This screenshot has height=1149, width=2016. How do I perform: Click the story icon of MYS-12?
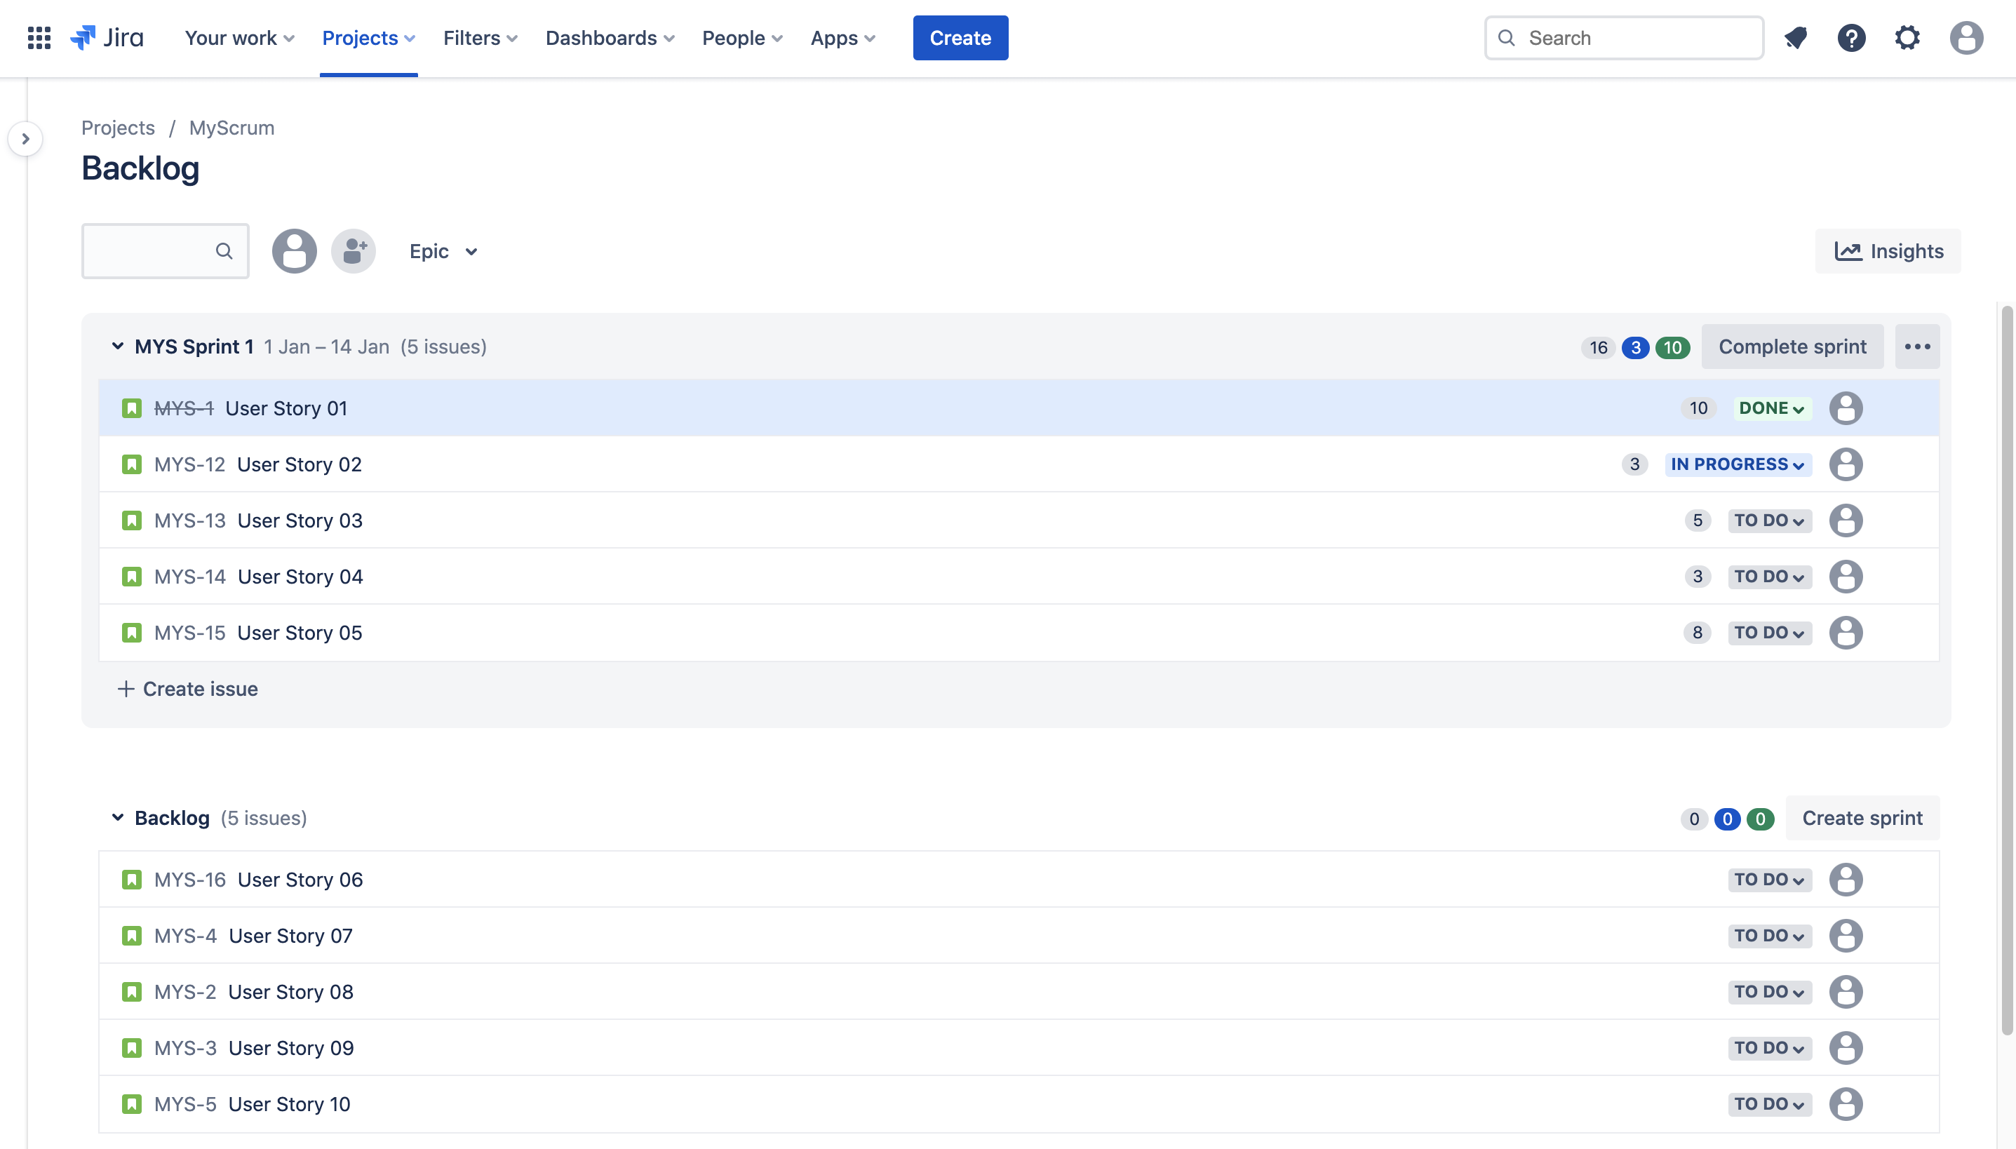coord(132,464)
